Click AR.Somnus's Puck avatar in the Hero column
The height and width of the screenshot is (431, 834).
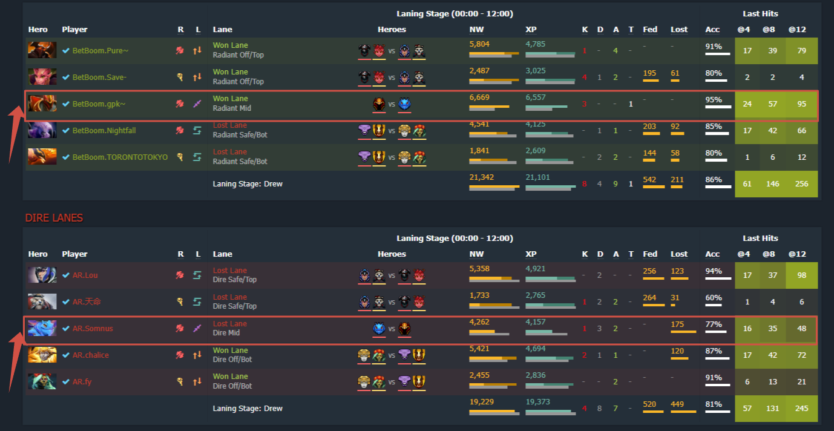pyautogui.click(x=42, y=329)
